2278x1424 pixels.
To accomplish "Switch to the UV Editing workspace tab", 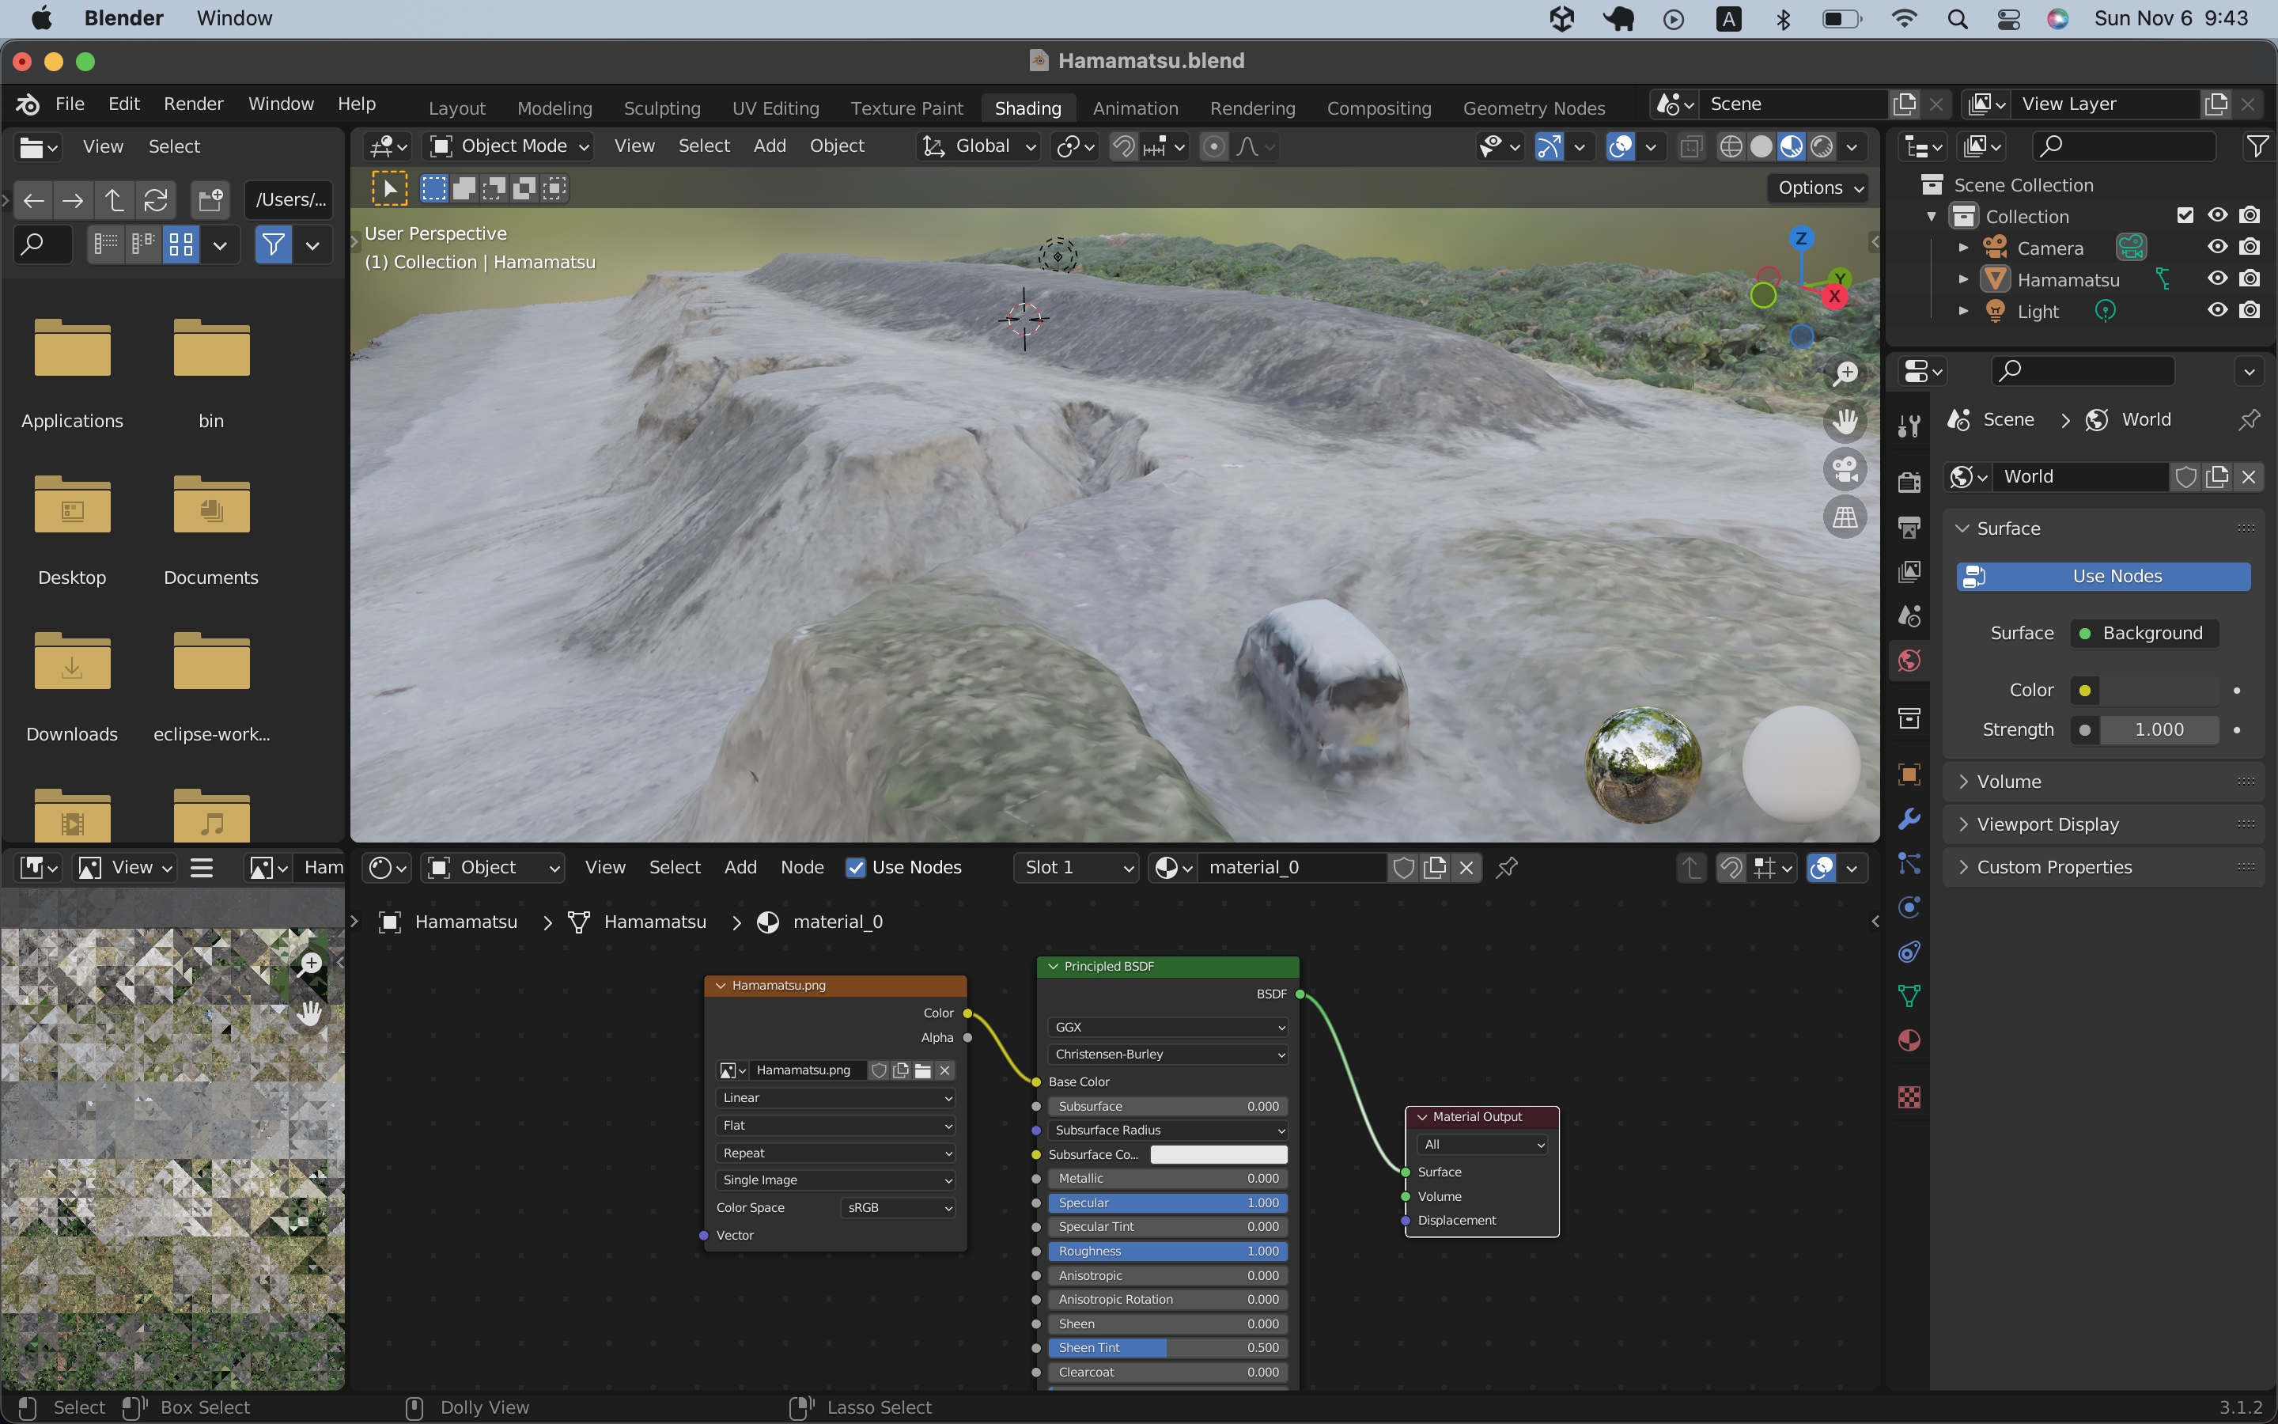I will pos(774,108).
